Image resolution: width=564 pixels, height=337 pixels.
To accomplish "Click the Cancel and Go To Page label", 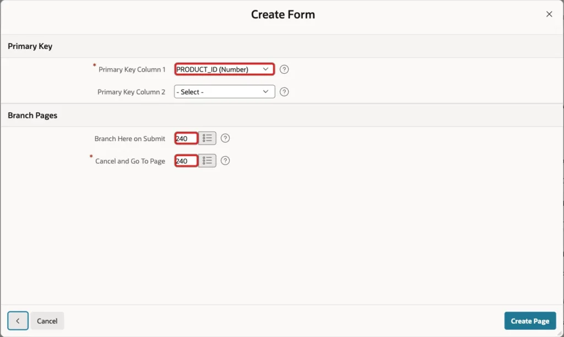I will coord(130,161).
